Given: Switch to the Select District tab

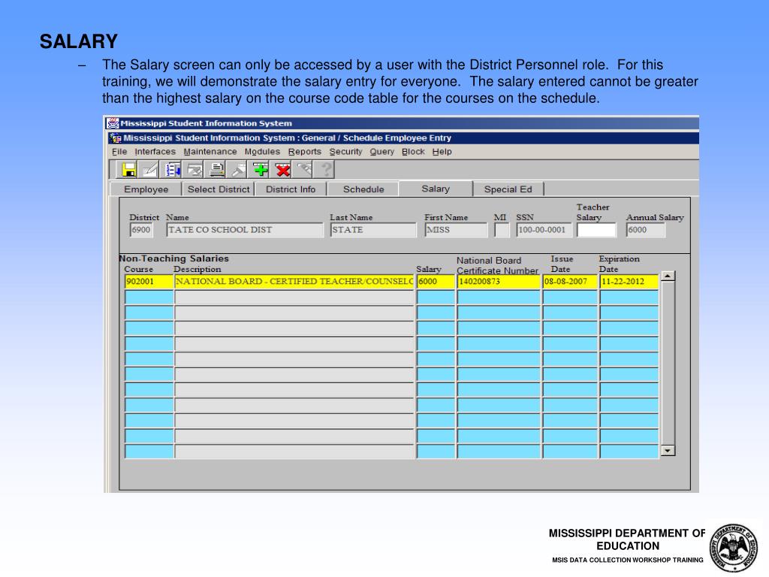Looking at the screenshot, I should tap(219, 189).
